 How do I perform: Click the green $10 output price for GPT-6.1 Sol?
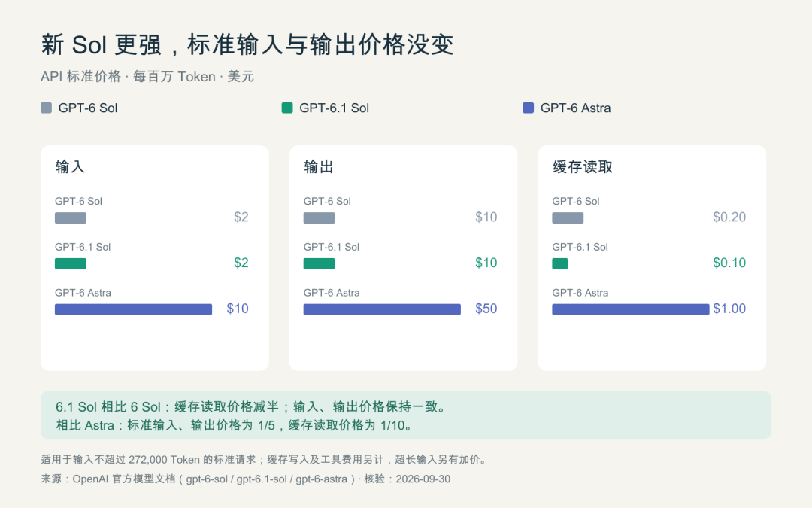(x=486, y=263)
